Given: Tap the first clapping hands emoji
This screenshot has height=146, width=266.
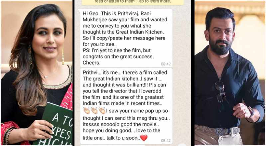Looking at the screenshot, I should (x=87, y=111).
